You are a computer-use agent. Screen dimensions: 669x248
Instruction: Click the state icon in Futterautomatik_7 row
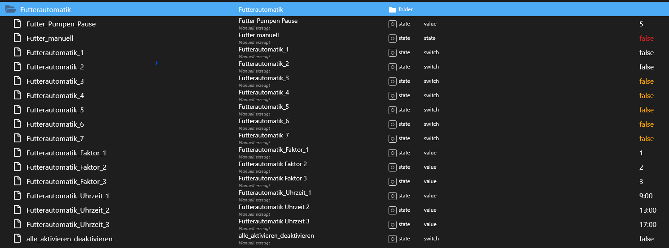[392, 138]
